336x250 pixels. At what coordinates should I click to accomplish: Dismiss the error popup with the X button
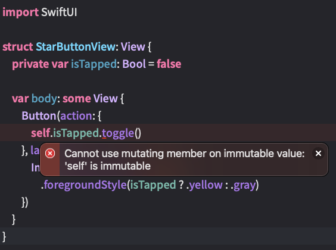pos(319,153)
